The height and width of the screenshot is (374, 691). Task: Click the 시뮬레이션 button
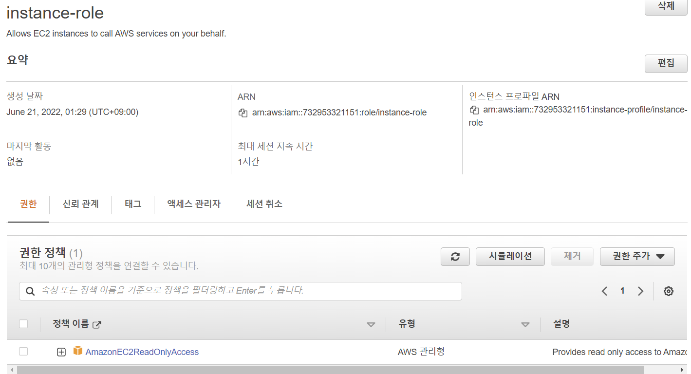point(510,257)
